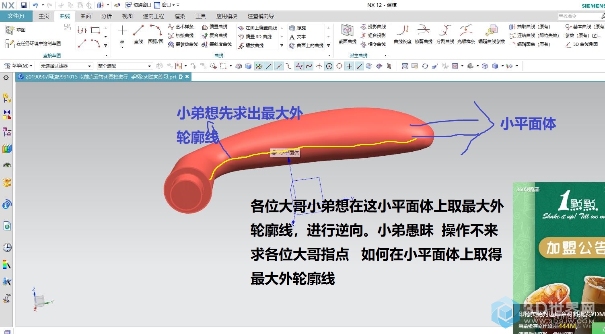Screen dimensions: 605x334
Task: Open the 文件(F) file menu
Action: click(16, 16)
